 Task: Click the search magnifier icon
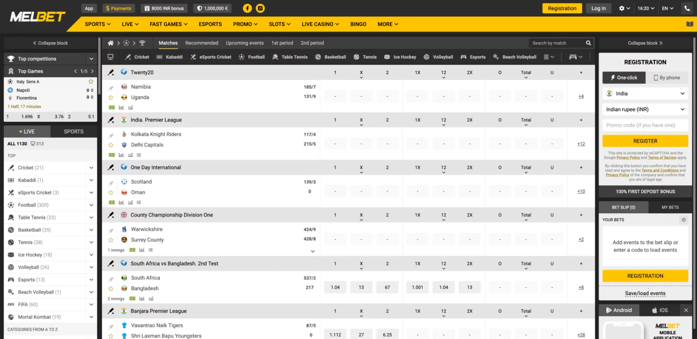pos(589,43)
